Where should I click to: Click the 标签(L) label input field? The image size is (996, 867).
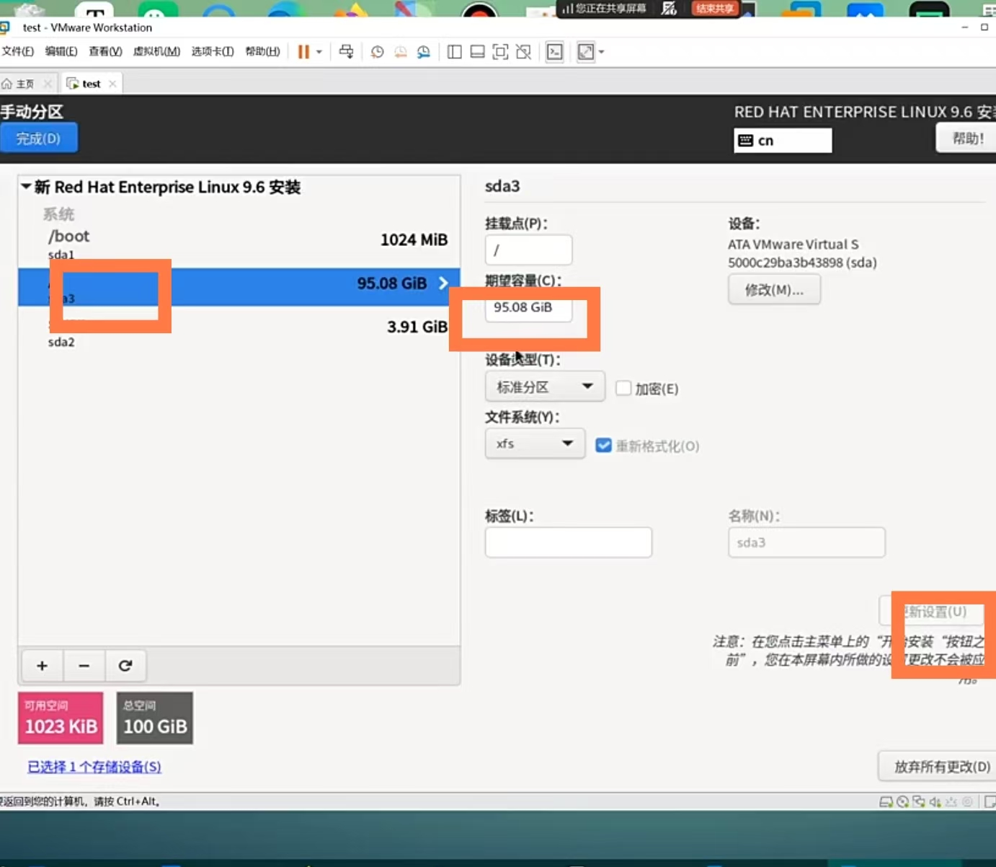coord(569,542)
